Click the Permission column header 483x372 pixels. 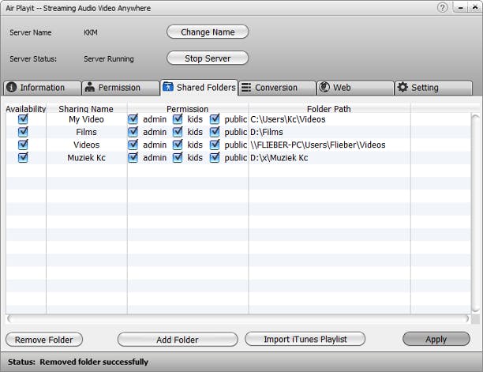(x=187, y=109)
